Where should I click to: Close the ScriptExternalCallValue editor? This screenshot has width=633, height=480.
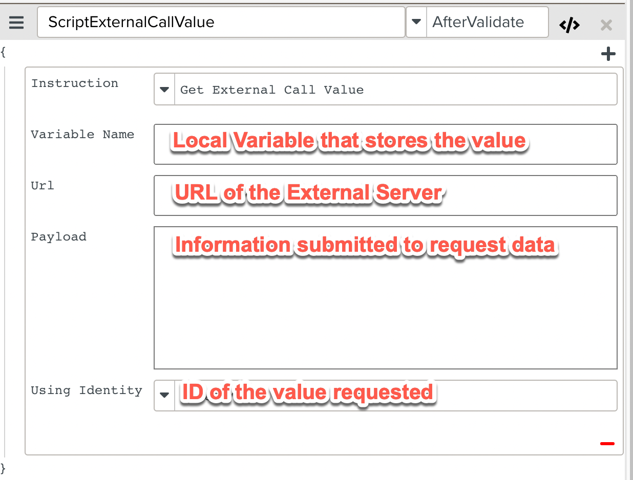[606, 24]
